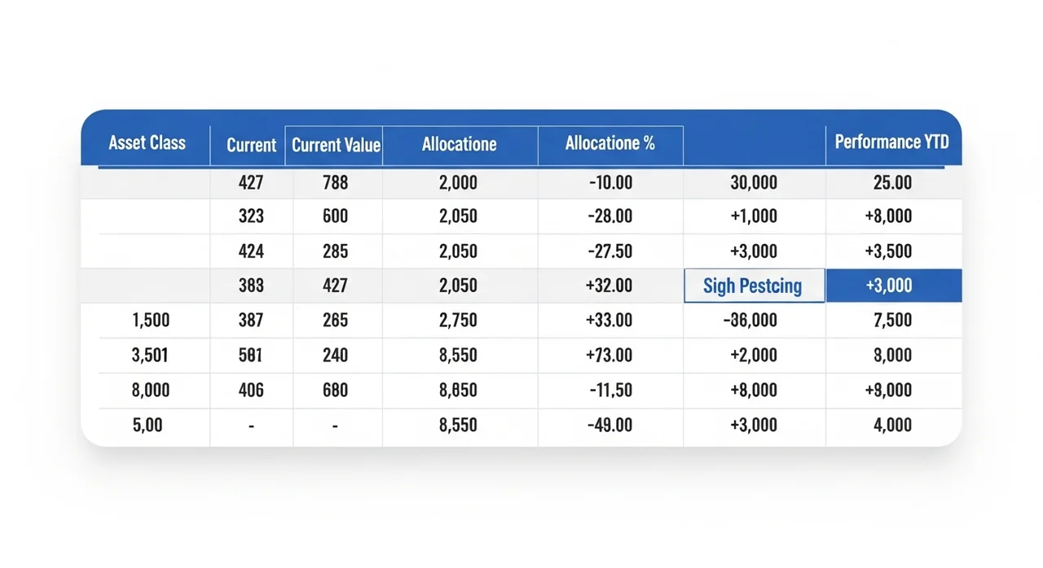Screen dimensions: 1043x568
Task: Click the 2,750 allocation cell
Action: 458,320
